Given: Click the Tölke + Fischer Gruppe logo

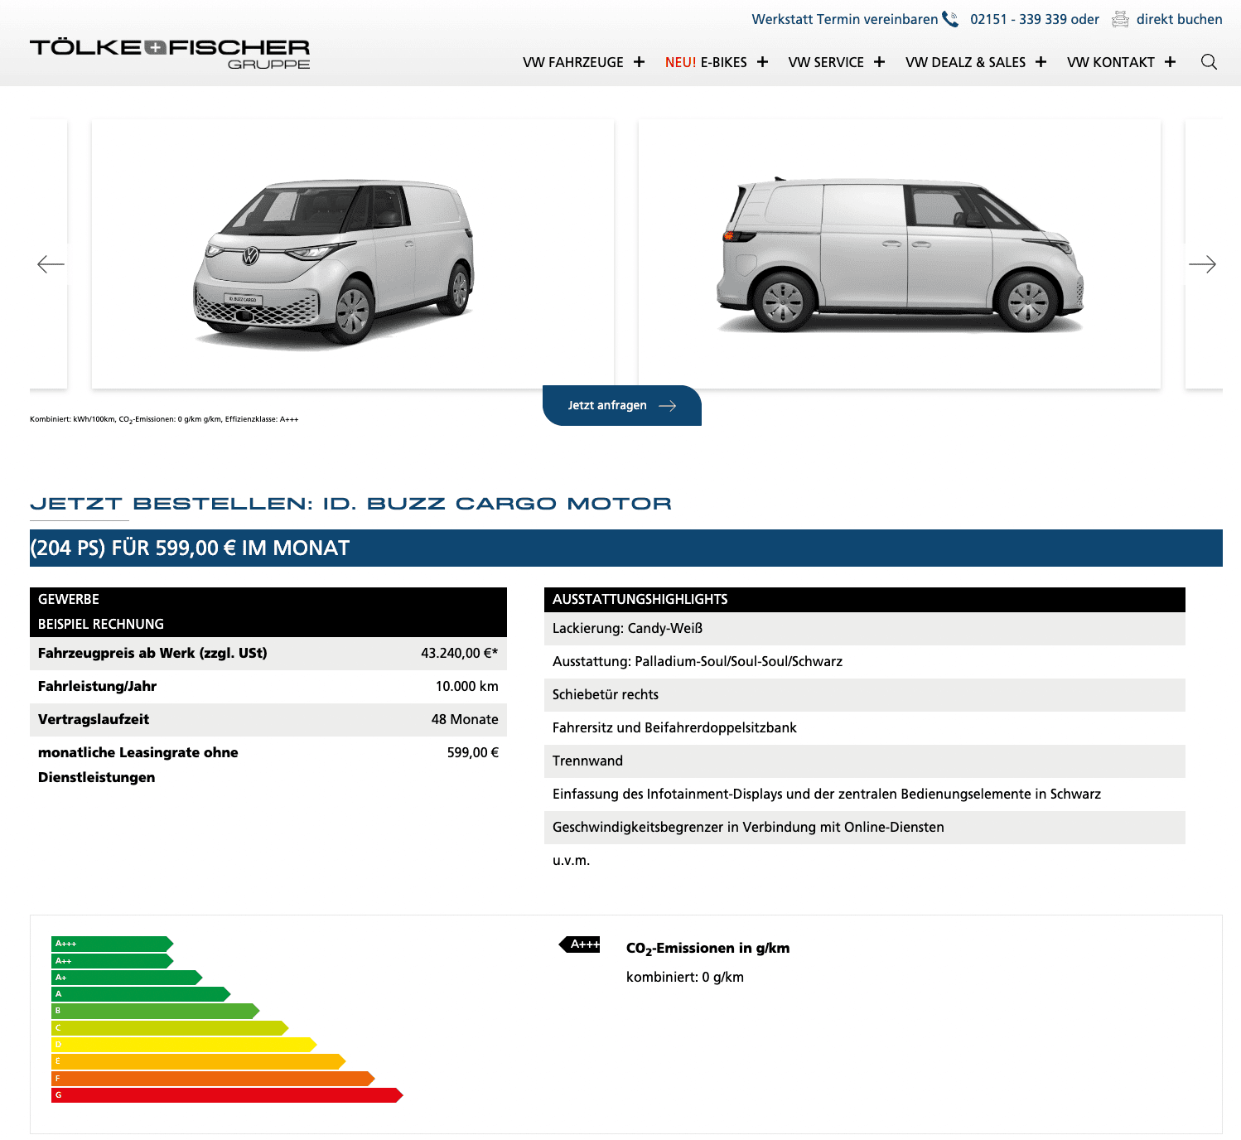Looking at the screenshot, I should pyautogui.click(x=170, y=54).
